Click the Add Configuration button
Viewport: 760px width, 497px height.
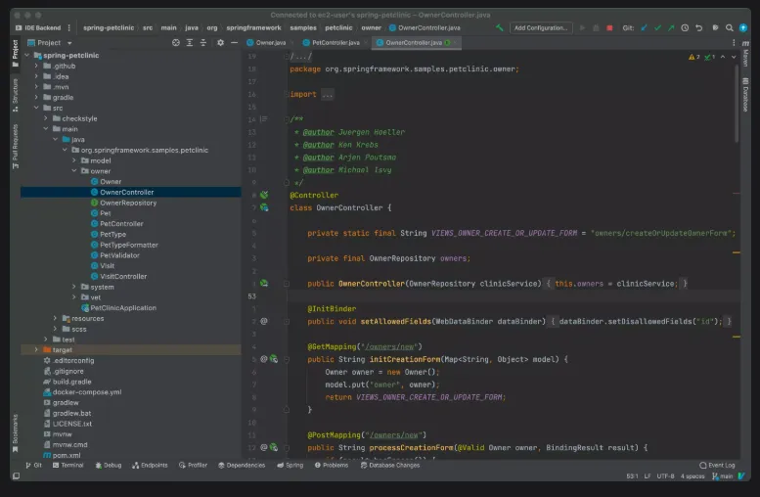(541, 28)
